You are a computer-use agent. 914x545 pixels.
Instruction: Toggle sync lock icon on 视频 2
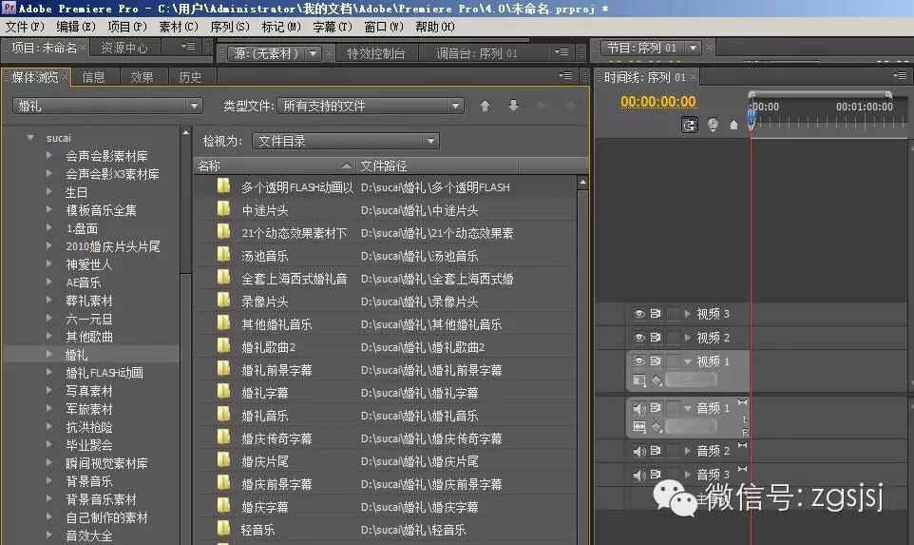(x=656, y=338)
